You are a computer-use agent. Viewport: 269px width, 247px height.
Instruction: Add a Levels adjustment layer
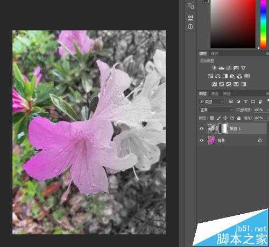pos(221,68)
